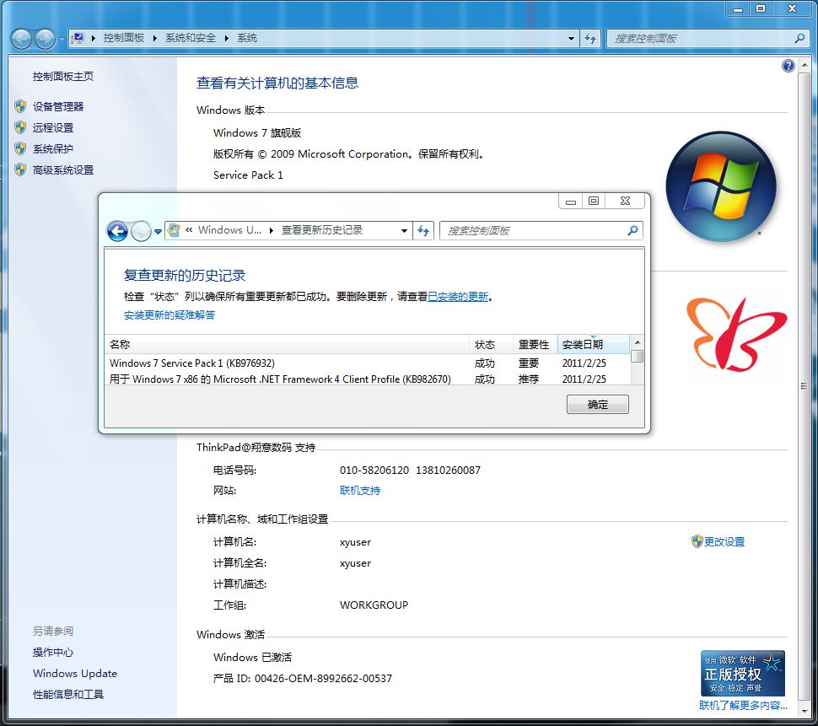The width and height of the screenshot is (818, 726).
Task: Sort updates by the 重要性 column header
Action: point(535,344)
